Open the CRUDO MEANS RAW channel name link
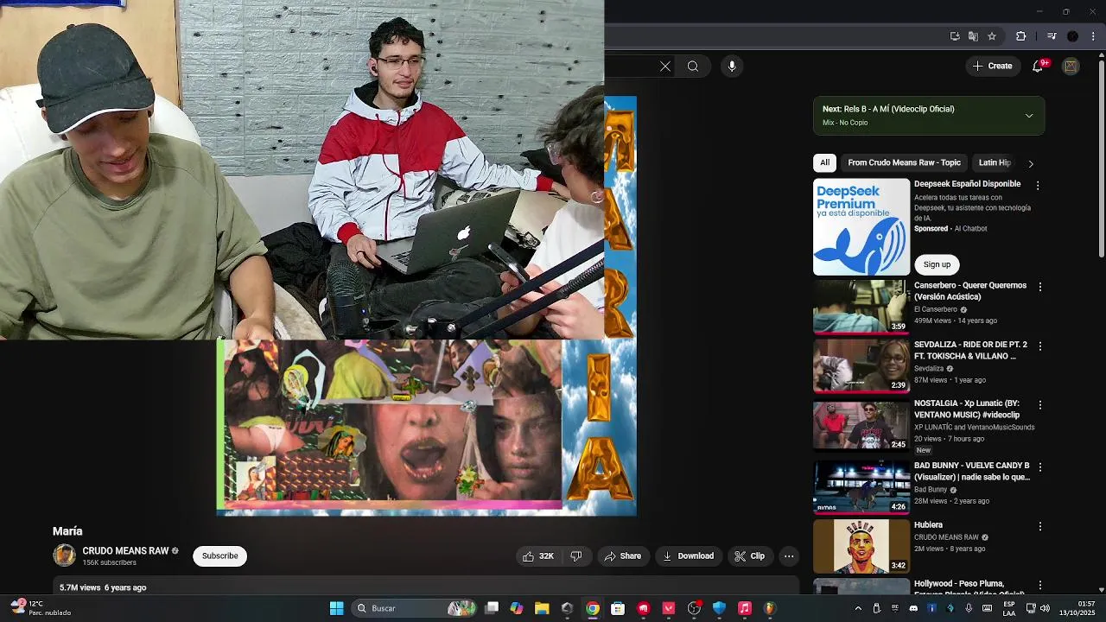1106x622 pixels. tap(125, 551)
